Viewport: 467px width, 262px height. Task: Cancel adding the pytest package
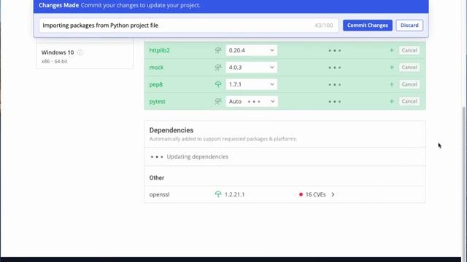[x=409, y=101]
